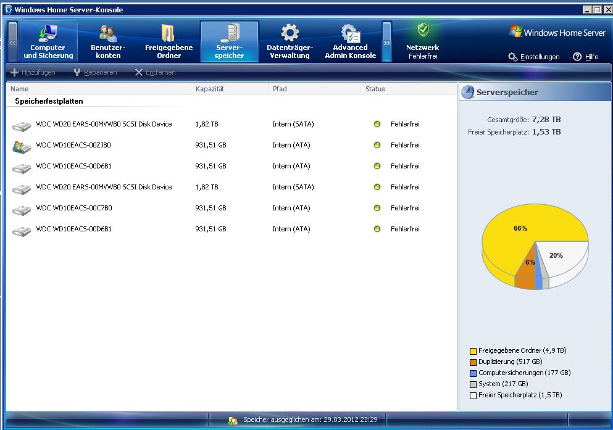Viewport: 613px width, 430px height.
Task: Click the Fehlerfrei status of WD10EACS-00ZJB0
Action: [405, 145]
